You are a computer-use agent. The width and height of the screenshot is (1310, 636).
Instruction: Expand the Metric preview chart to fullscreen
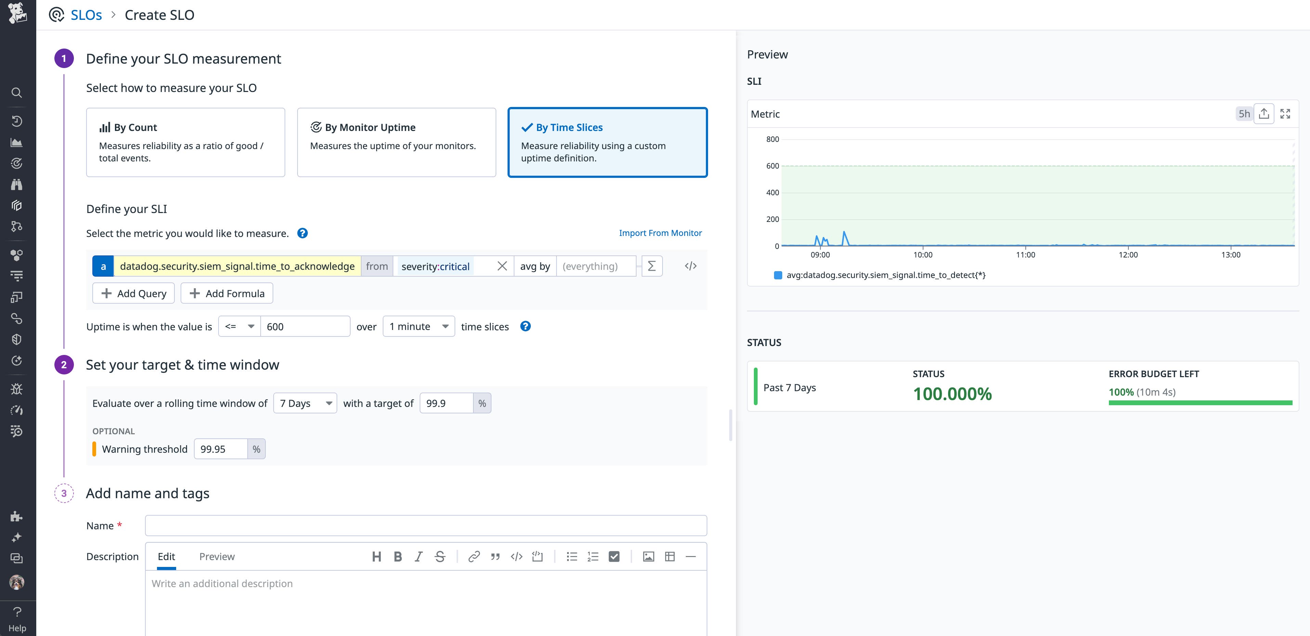[1286, 114]
